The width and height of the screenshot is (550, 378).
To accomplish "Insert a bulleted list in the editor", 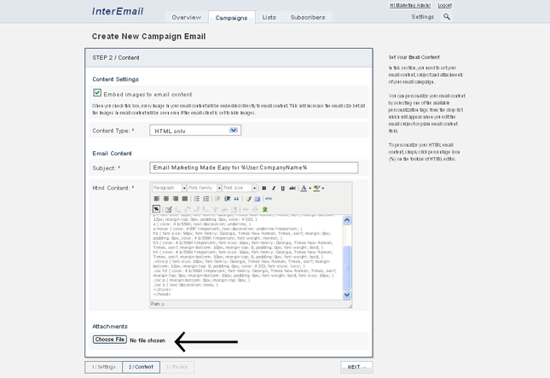I will [196, 199].
